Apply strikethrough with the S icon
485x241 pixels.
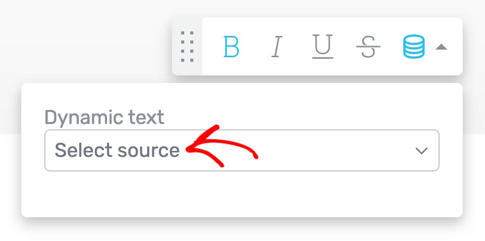[x=368, y=47]
